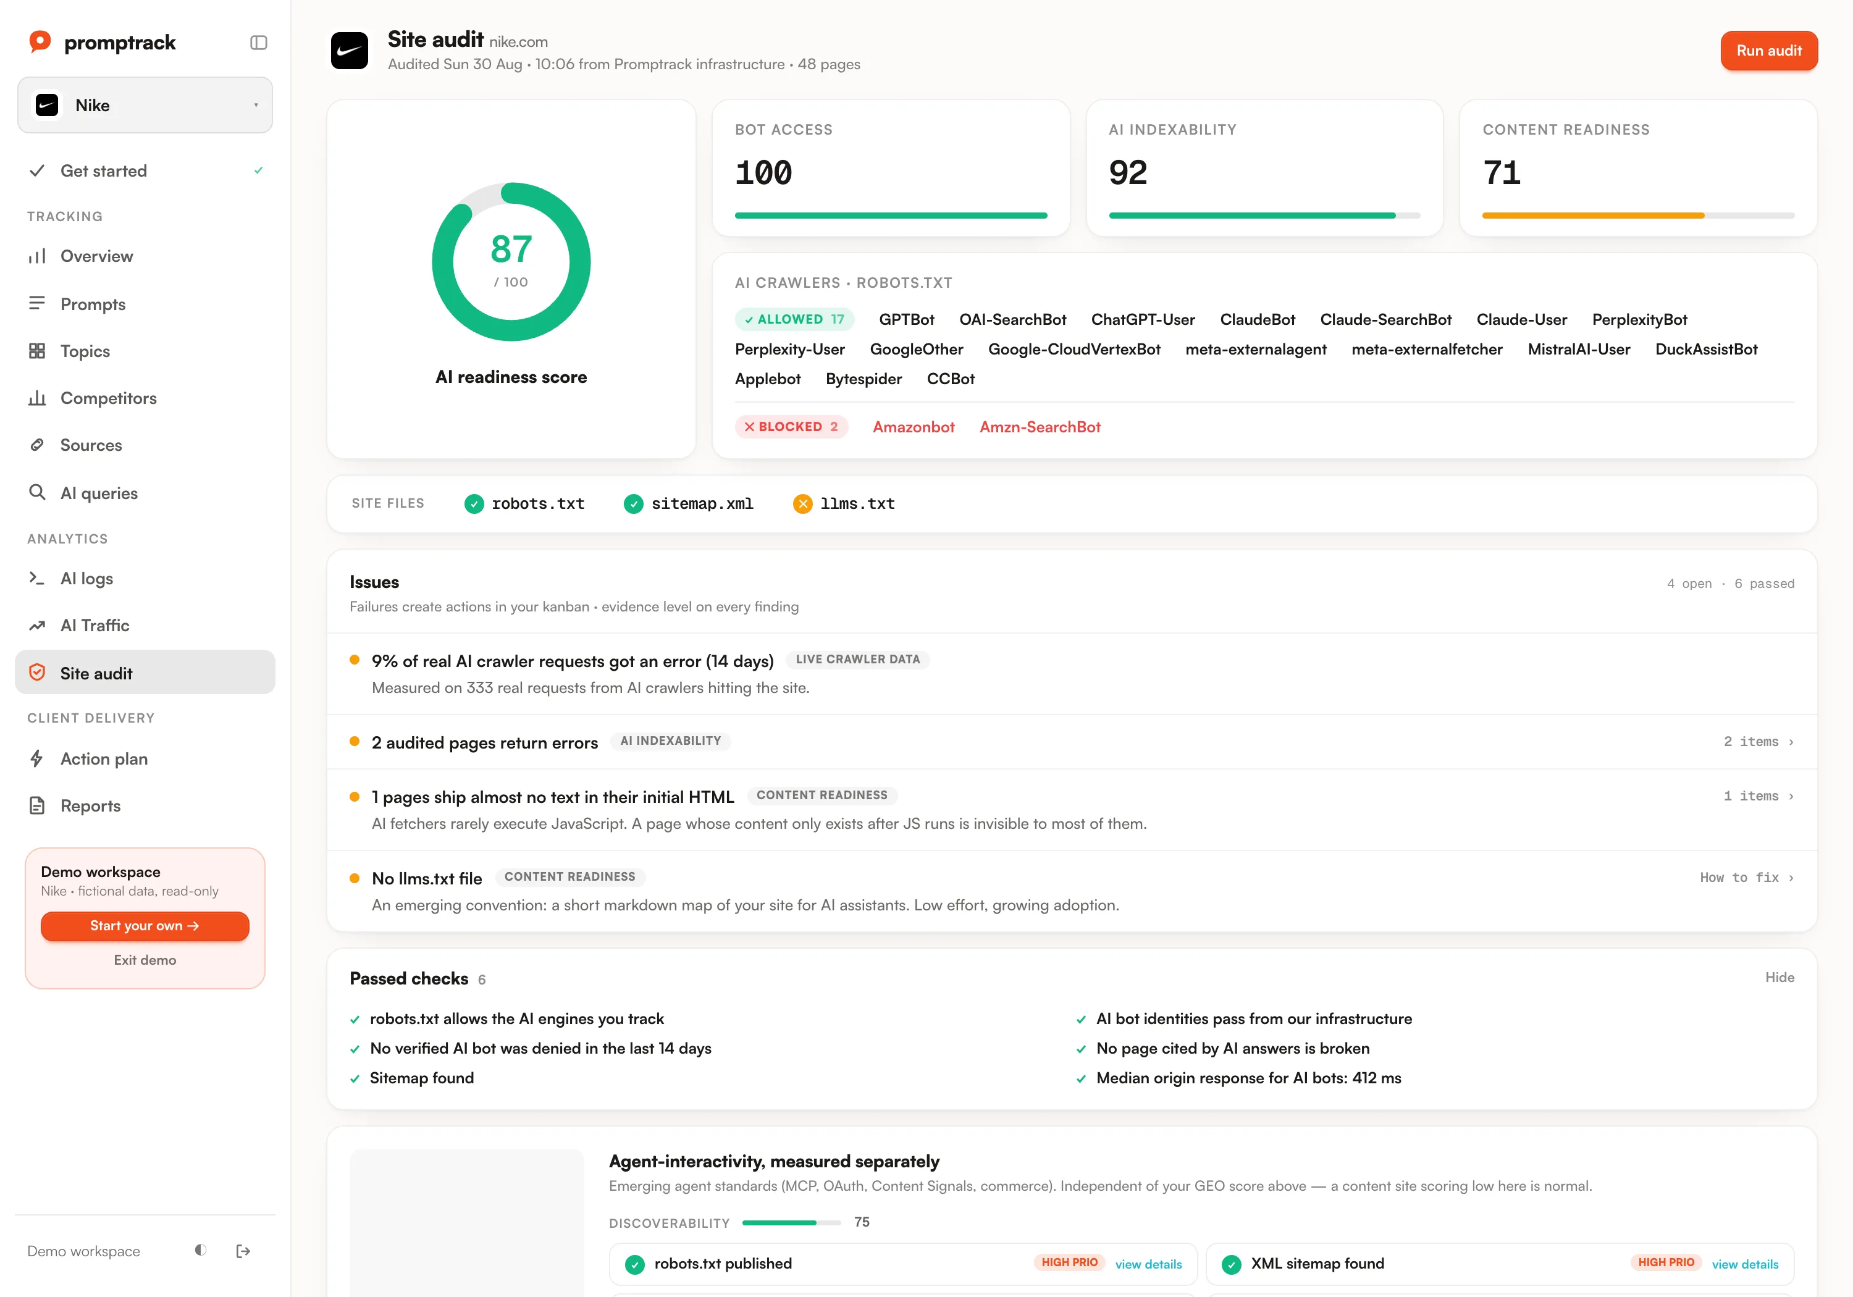Open view details for robots.txt published
Viewport: 1853px width, 1297px height.
point(1148,1265)
